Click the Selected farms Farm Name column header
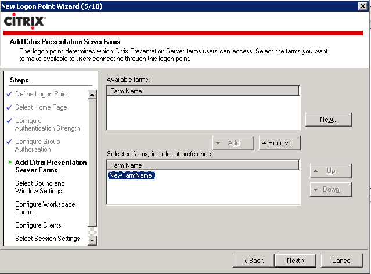This screenshot has width=371, height=274. pos(203,165)
